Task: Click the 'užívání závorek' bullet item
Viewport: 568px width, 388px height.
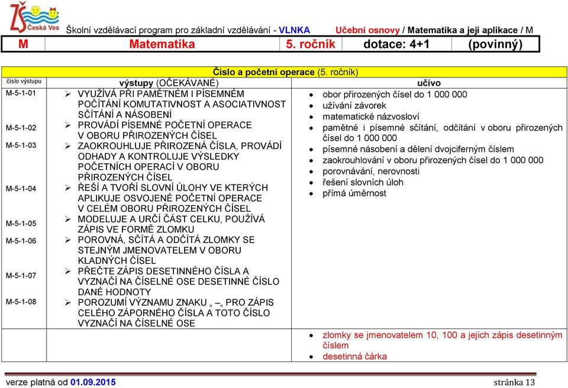Action: [x=354, y=106]
